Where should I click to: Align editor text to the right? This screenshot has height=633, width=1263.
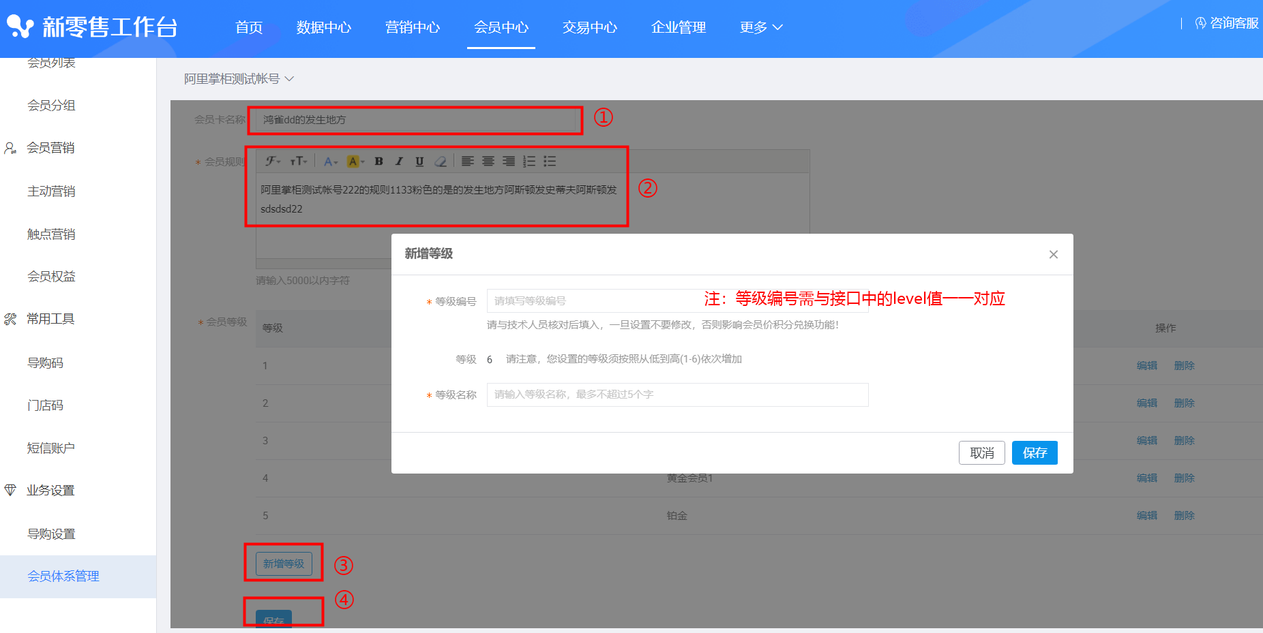509,161
